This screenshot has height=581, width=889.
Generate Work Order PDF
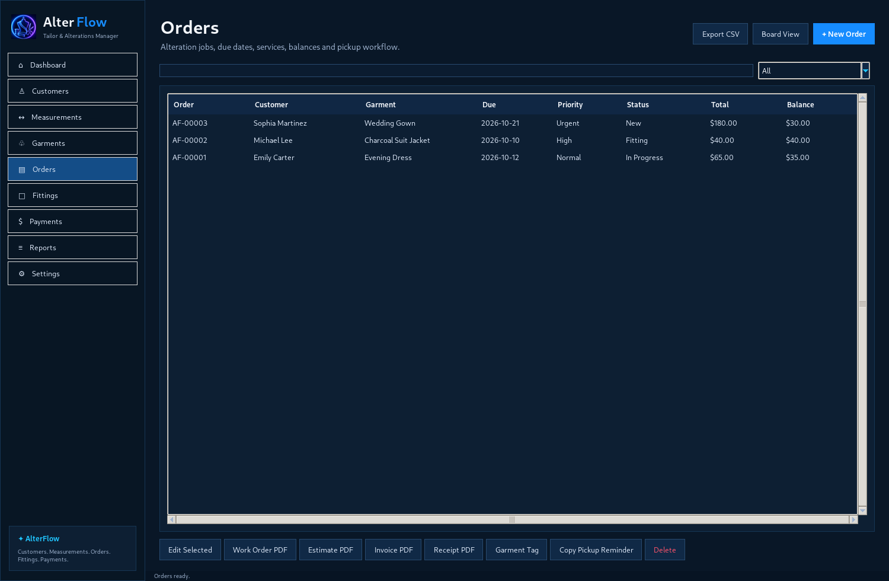pyautogui.click(x=260, y=550)
